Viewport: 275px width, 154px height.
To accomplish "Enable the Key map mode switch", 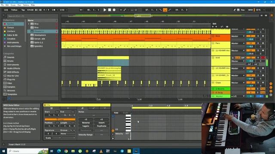I will (x=243, y=10).
